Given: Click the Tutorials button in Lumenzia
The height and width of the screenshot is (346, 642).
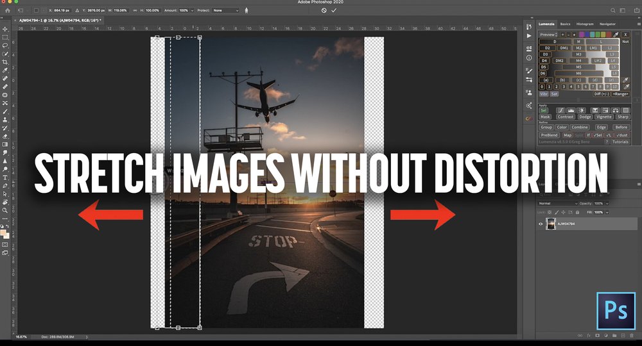Looking at the screenshot, I should click(x=620, y=142).
